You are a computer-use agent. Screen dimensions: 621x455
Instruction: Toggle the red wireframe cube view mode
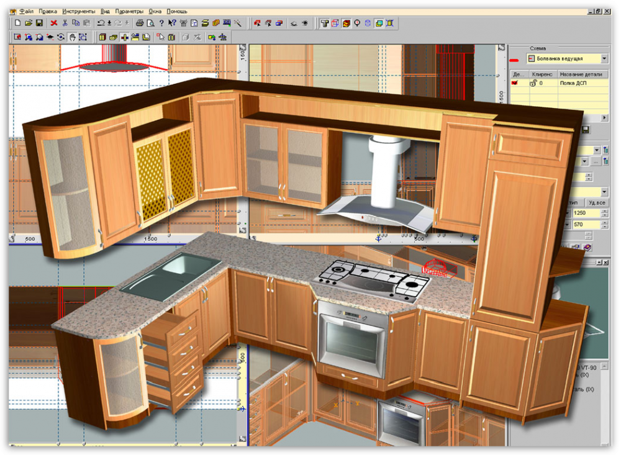tap(335, 23)
